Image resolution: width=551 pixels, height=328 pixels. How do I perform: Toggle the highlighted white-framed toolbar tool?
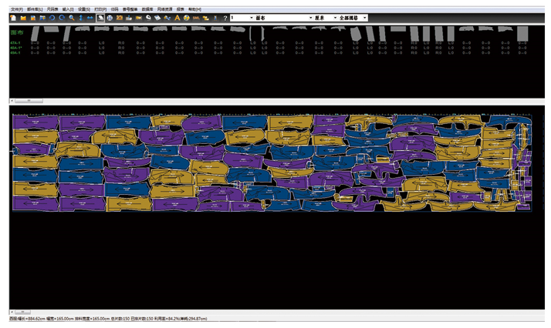point(100,17)
